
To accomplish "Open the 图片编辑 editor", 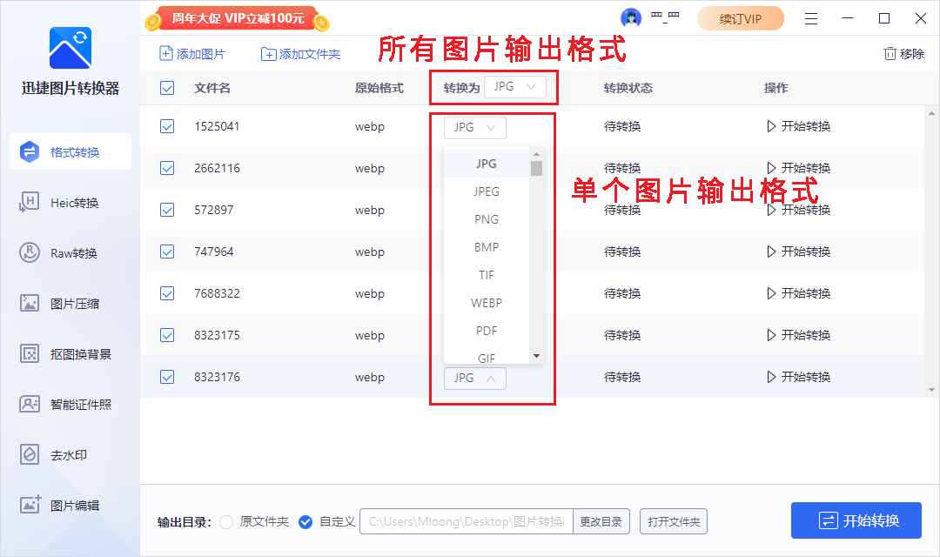I will [x=70, y=505].
